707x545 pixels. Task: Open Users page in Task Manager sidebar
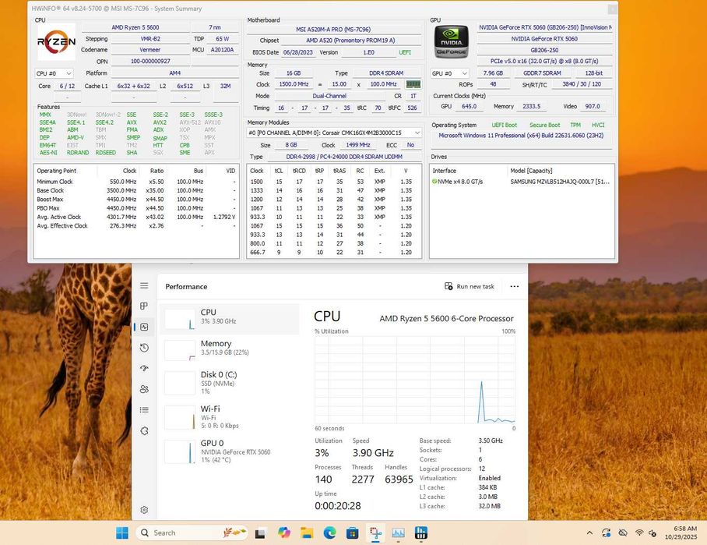144,389
